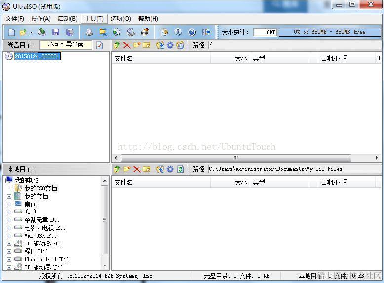Open the 文件(F) menu
The width and height of the screenshot is (384, 283).
(x=15, y=19)
